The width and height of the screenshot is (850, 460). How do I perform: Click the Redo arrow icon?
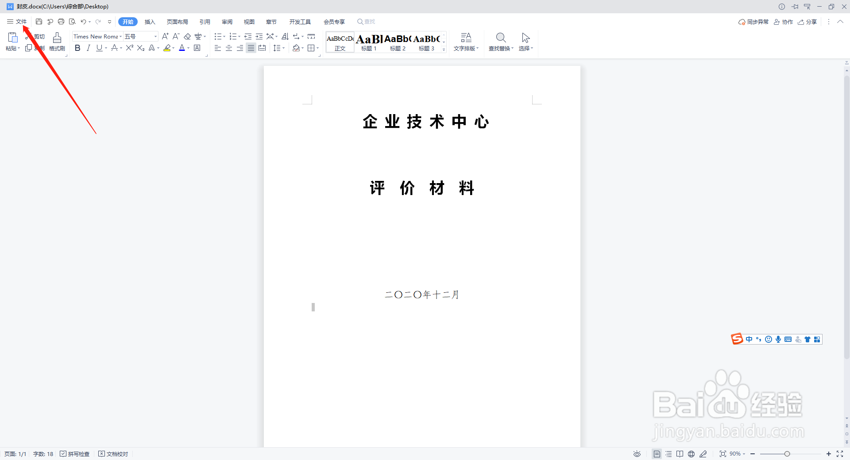pos(98,22)
